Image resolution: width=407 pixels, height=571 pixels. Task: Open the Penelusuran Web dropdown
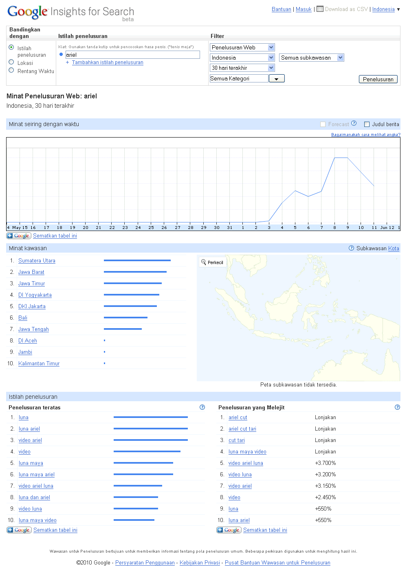[242, 47]
